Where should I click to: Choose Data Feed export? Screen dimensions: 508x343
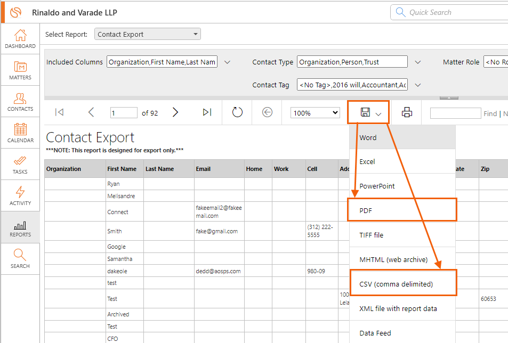402,333
